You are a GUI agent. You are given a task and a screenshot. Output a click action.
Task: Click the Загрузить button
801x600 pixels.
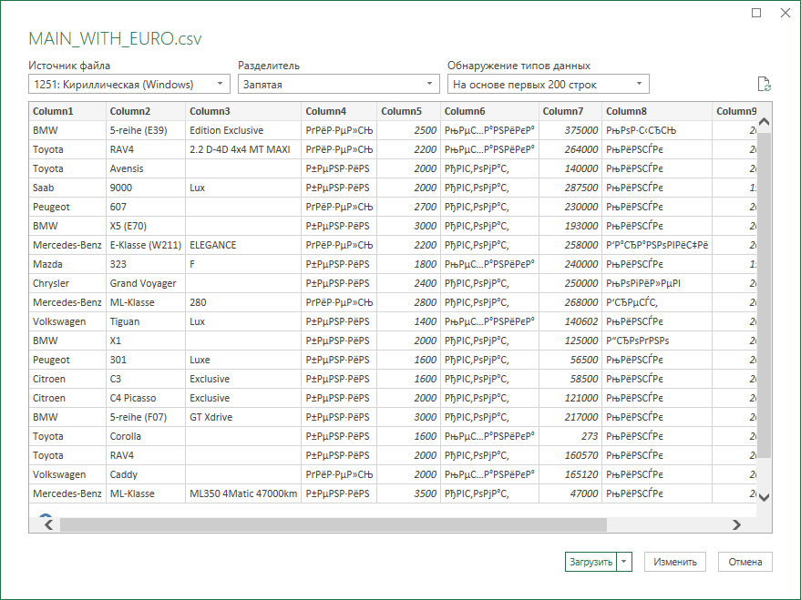[x=591, y=562]
